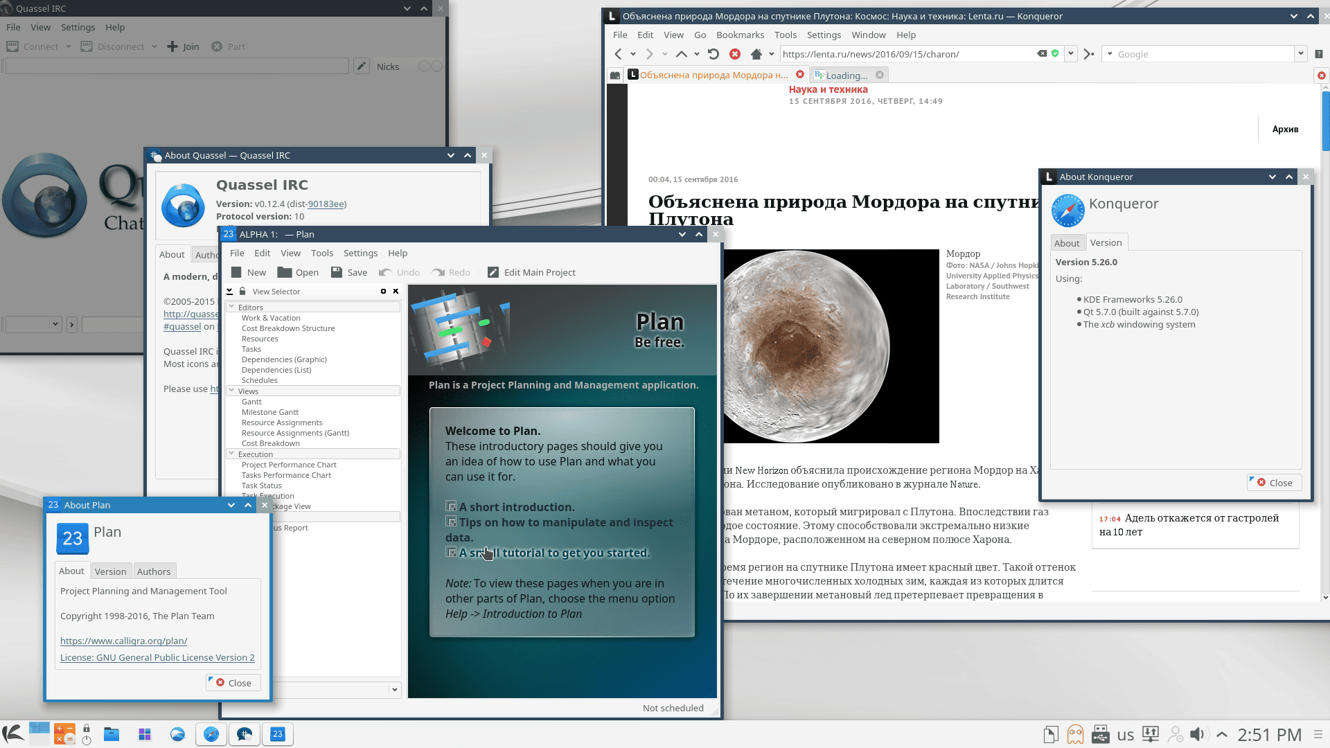Close current tab with the tab bar's right-edge button
The image size is (1330, 748).
(x=1322, y=75)
